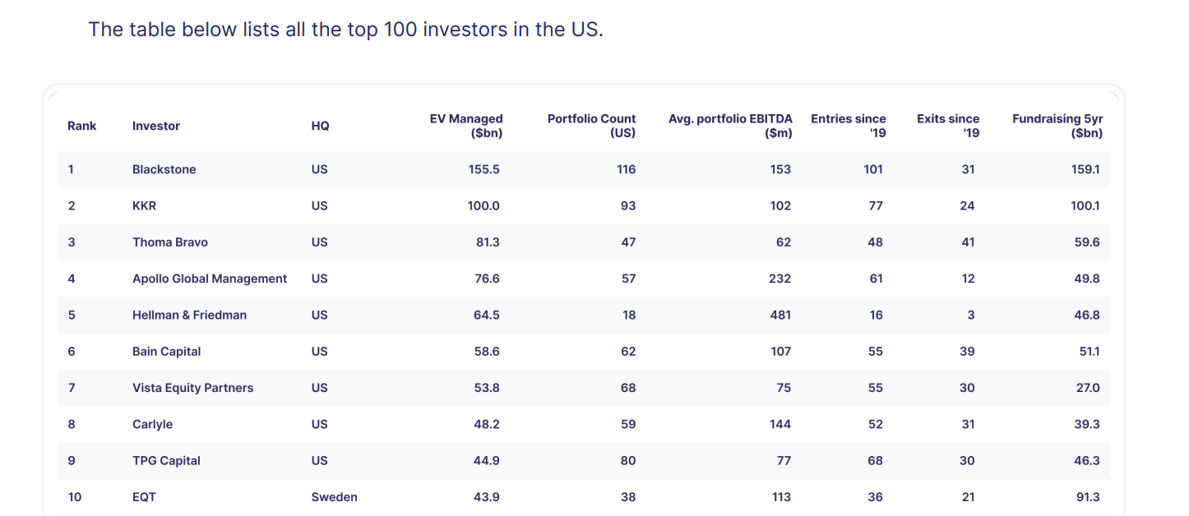Select the TPG Capital row name
1189x516 pixels.
click(166, 460)
